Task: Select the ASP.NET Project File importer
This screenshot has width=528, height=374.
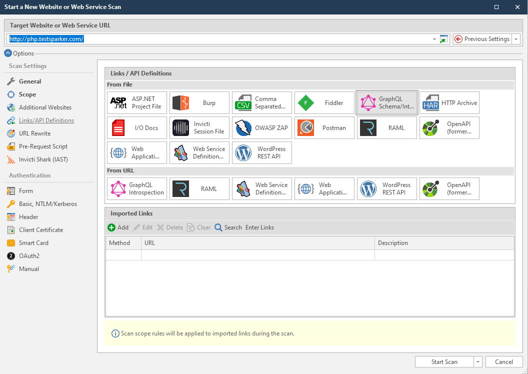Action: [136, 102]
